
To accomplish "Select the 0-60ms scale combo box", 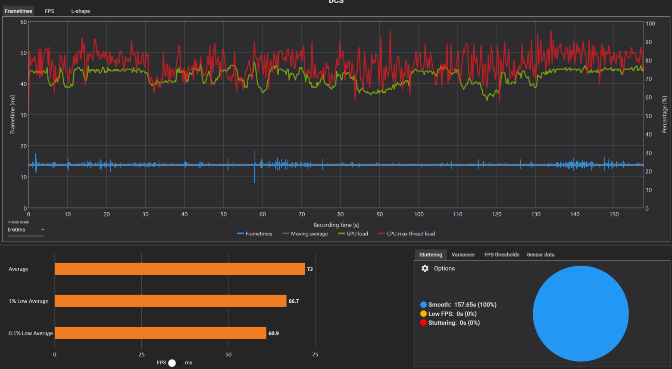I will [26, 230].
